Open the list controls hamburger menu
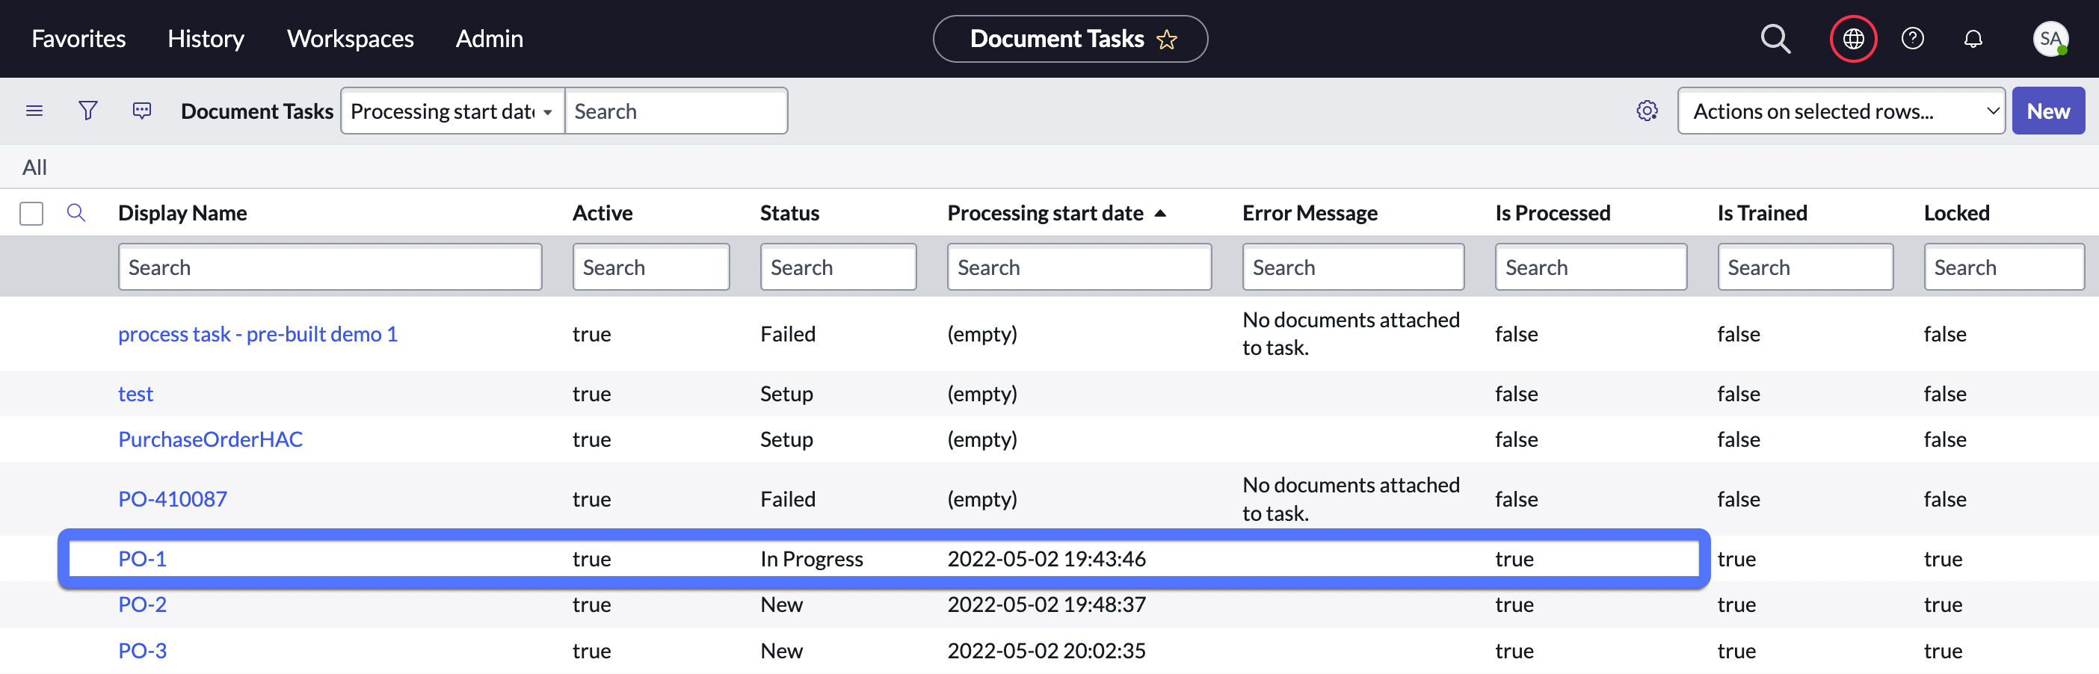This screenshot has width=2099, height=674. pyautogui.click(x=34, y=111)
